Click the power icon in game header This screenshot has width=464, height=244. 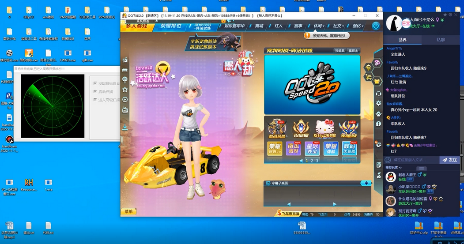[376, 26]
